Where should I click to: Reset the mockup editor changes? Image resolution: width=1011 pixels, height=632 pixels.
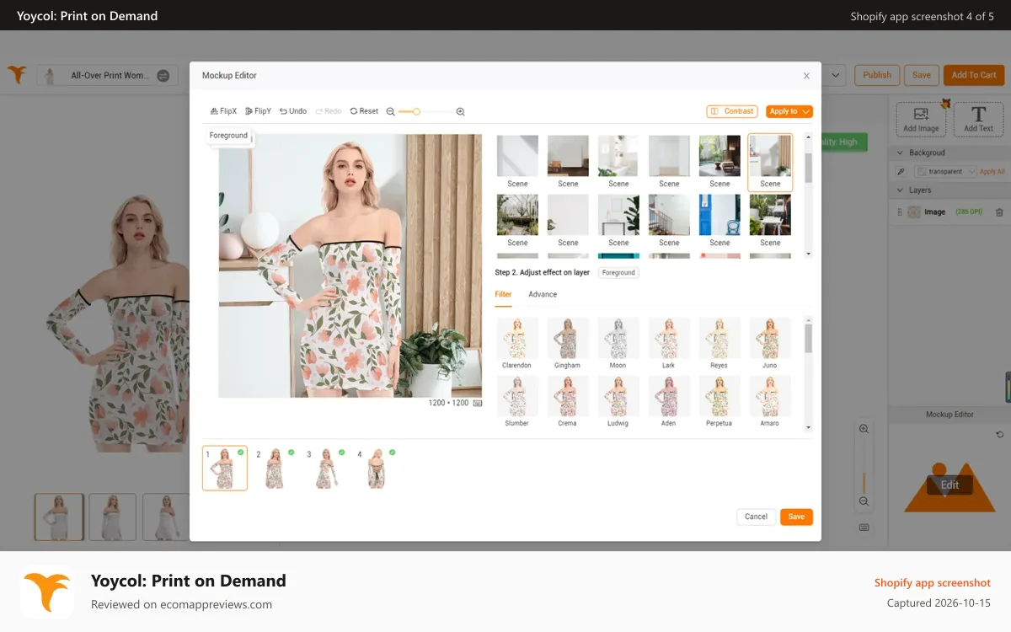click(x=364, y=111)
